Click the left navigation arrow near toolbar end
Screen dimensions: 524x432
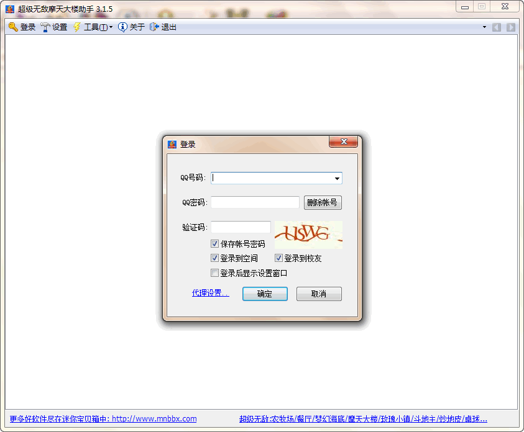(497, 27)
